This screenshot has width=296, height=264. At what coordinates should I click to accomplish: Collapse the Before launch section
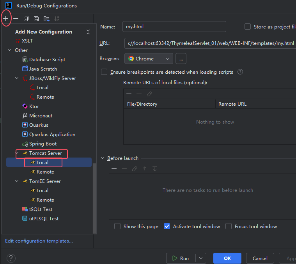(x=103, y=158)
